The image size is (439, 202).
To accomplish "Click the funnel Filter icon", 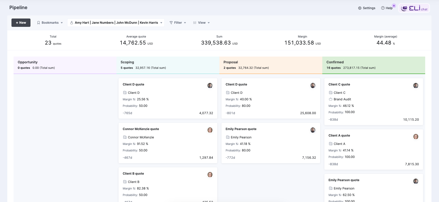I will point(171,23).
